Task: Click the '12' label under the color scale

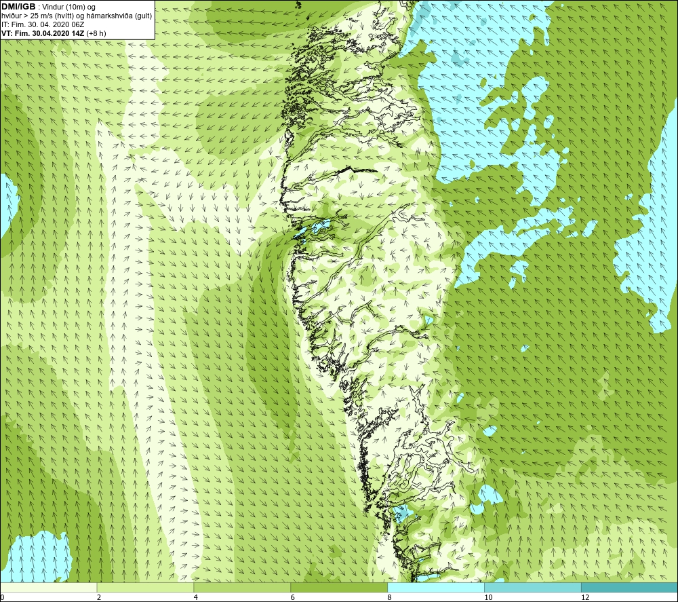Action: pyautogui.click(x=585, y=598)
